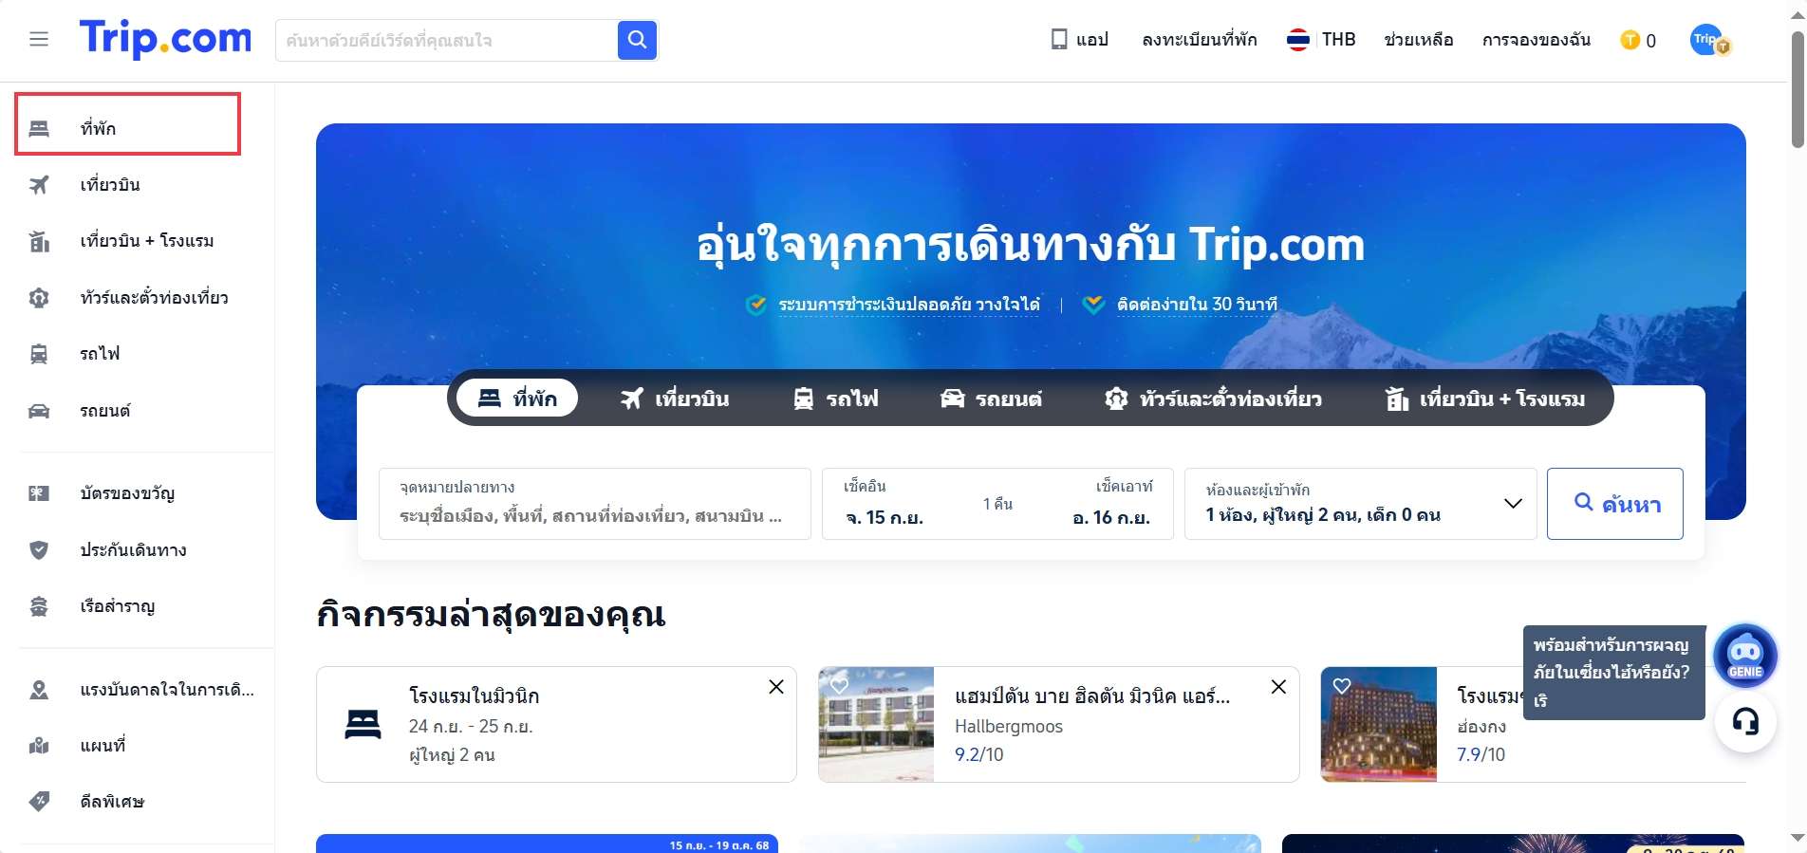Select the เที่ยวบิน tab in search panel
This screenshot has height=853, width=1807.
[675, 399]
